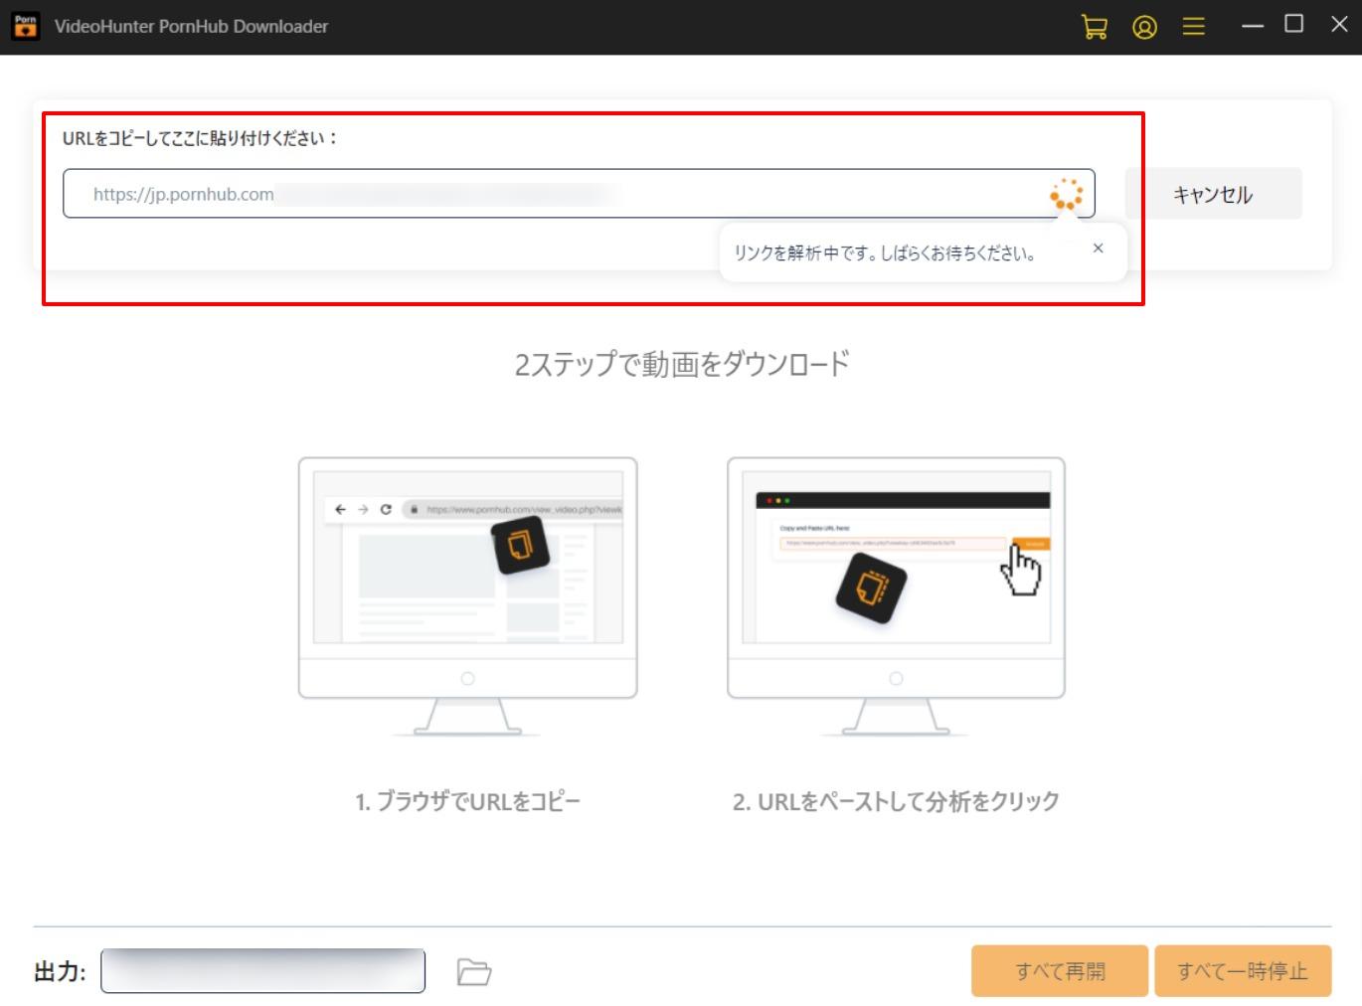Click the 'URLをコピーしてここに貼り付けください' label
The width and height of the screenshot is (1362, 1006).
200,138
